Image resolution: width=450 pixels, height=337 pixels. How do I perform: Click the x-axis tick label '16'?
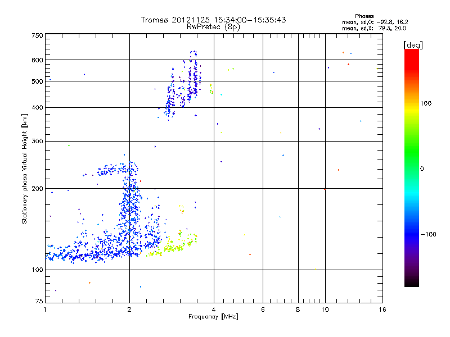click(382, 309)
